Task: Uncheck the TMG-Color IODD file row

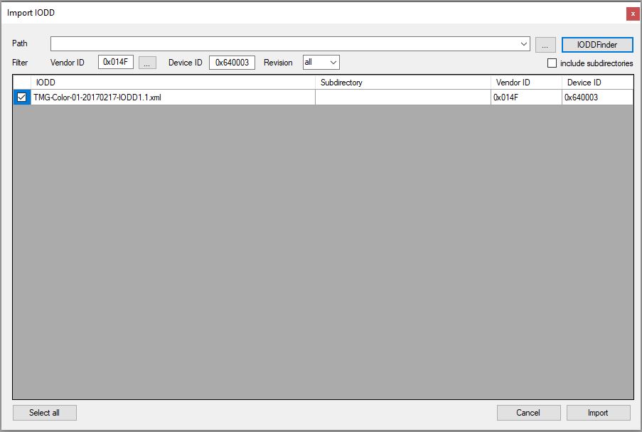Action: coord(21,97)
